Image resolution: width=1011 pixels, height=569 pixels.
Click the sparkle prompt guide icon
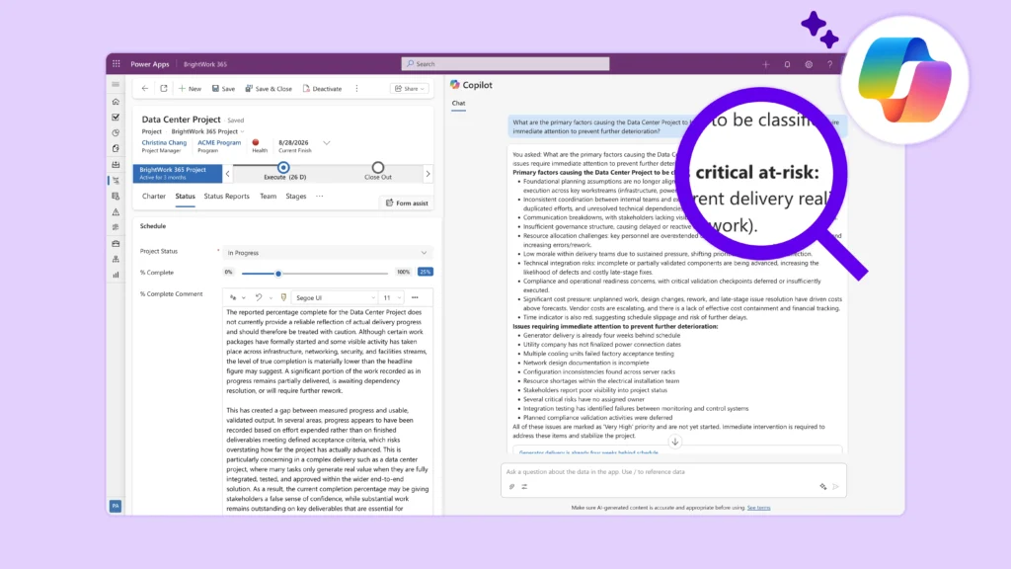(823, 487)
